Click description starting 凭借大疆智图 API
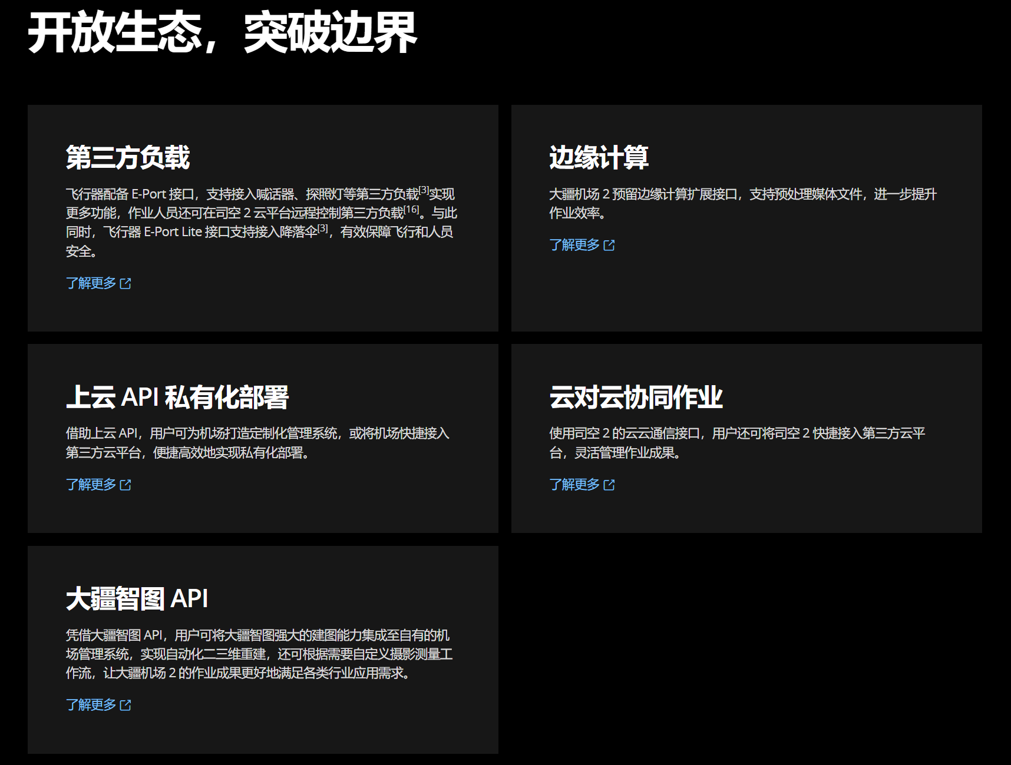1011x765 pixels. coord(259,654)
